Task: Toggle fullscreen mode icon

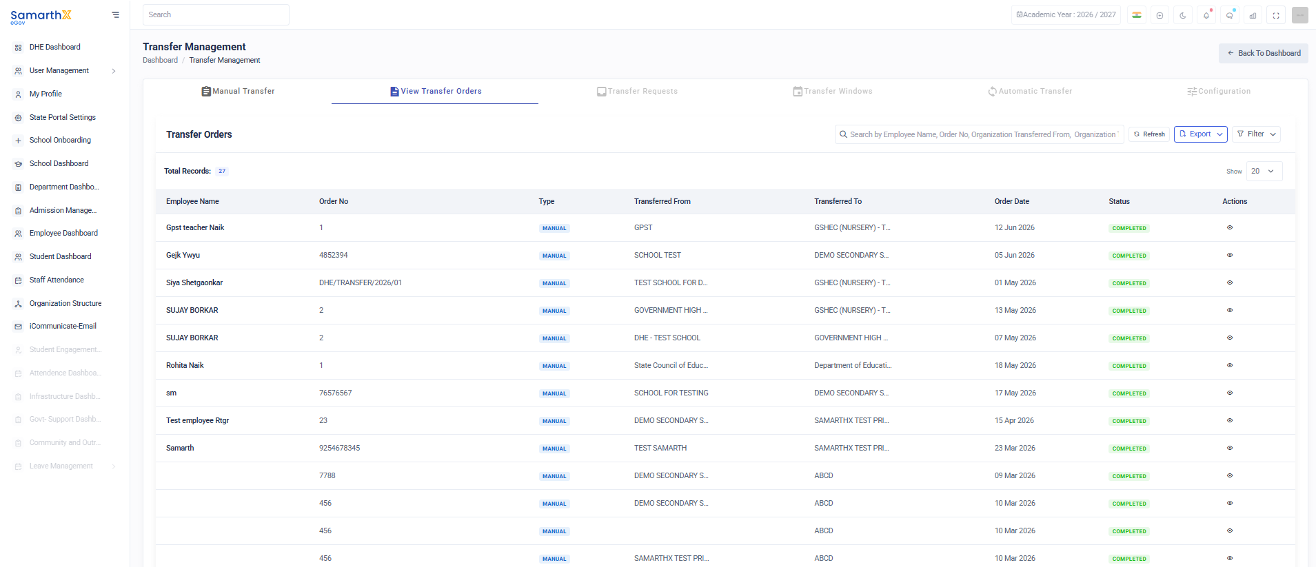Action: [1276, 15]
